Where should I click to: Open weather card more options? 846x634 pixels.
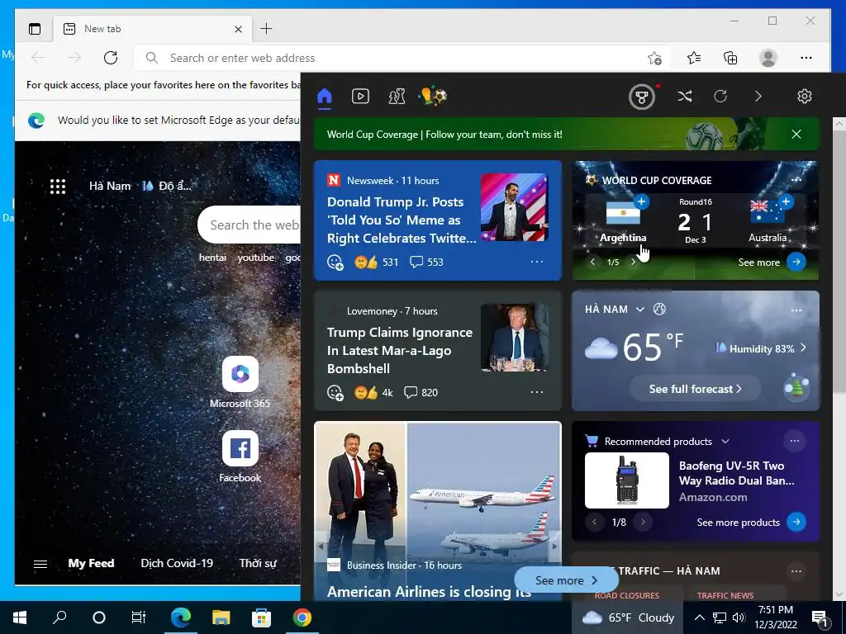tap(796, 310)
